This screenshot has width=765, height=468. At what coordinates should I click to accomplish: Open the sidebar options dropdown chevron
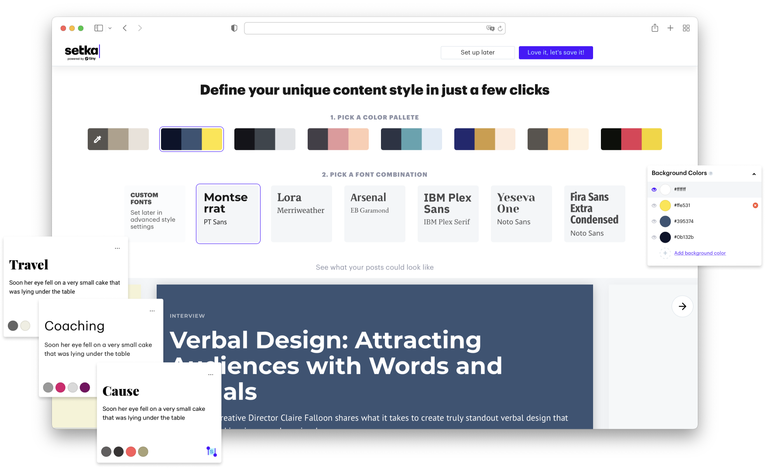click(110, 28)
